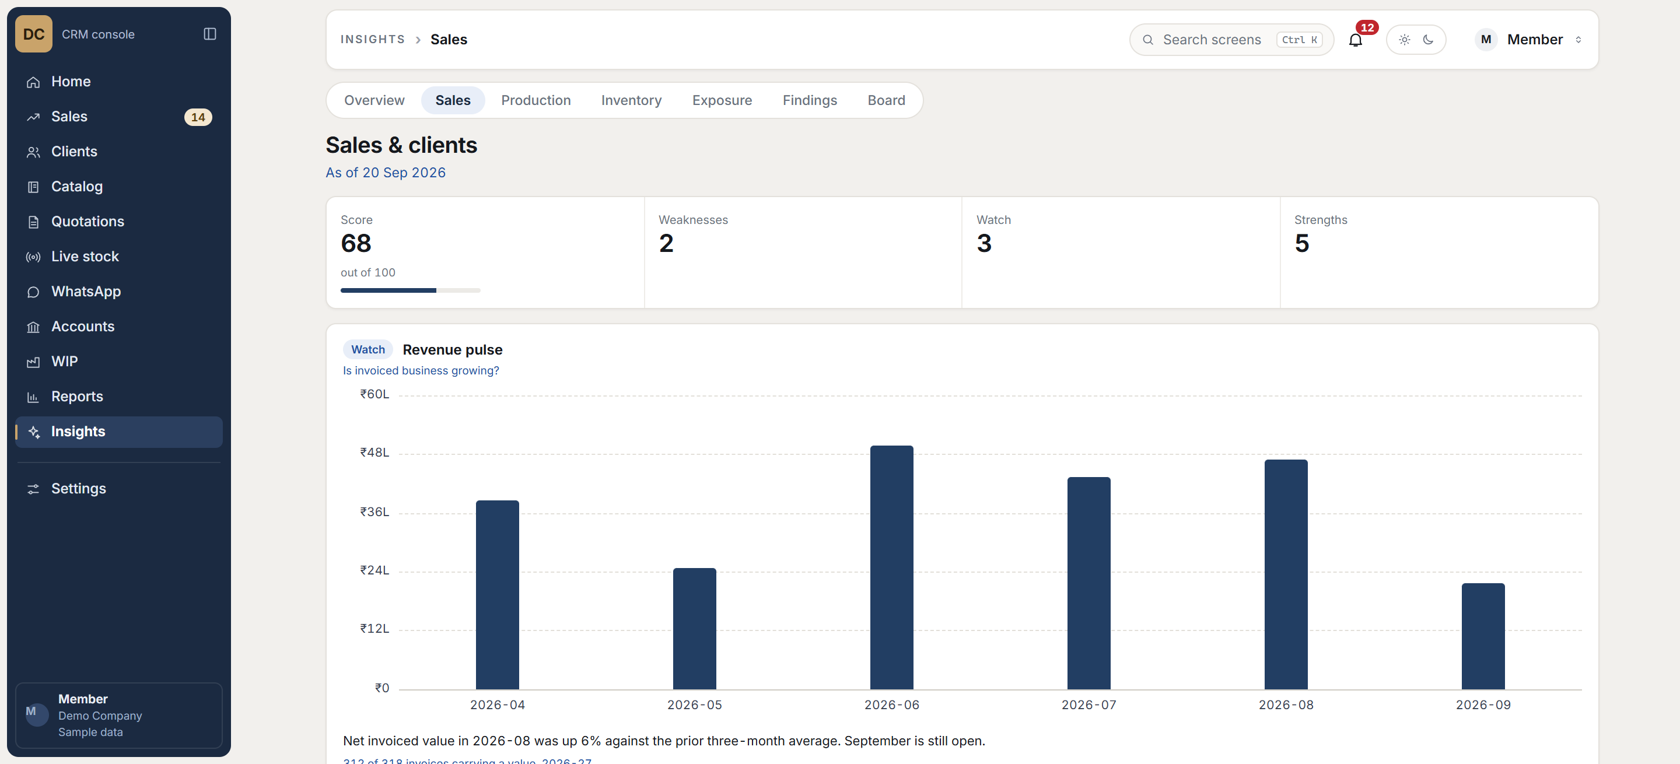Expand the Member account menu
Image resolution: width=1680 pixels, height=764 pixels.
[1529, 40]
